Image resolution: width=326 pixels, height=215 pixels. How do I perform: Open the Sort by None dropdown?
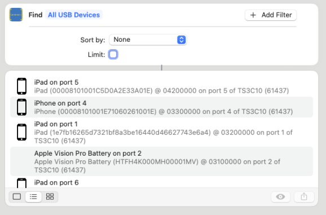pos(148,40)
